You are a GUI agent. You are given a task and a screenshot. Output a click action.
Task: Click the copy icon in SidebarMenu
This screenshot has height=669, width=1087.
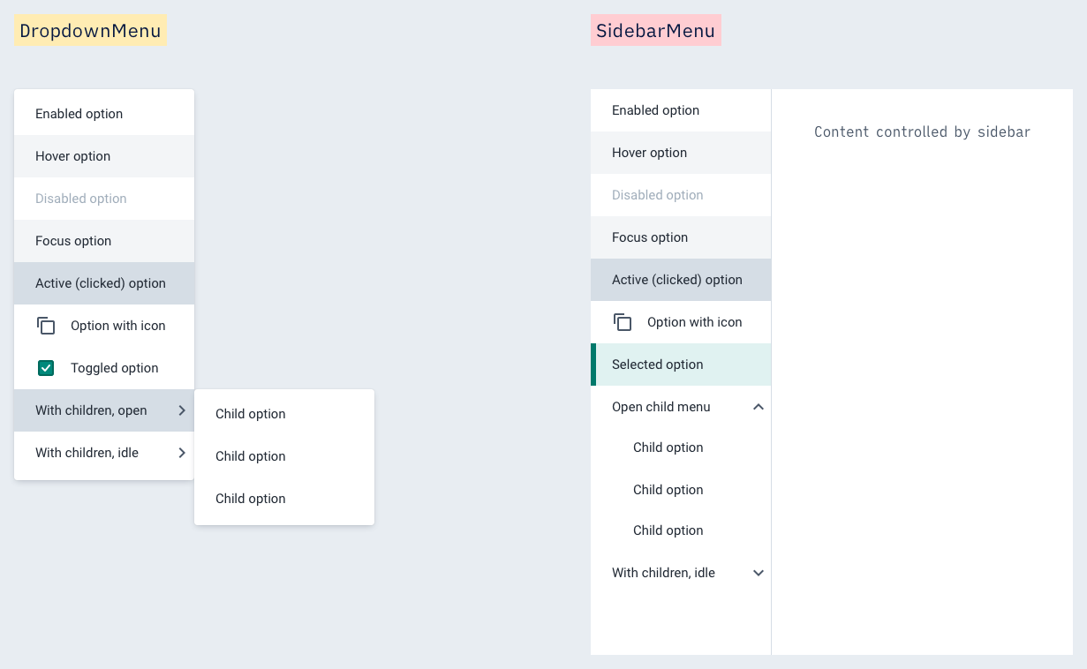pyautogui.click(x=623, y=322)
